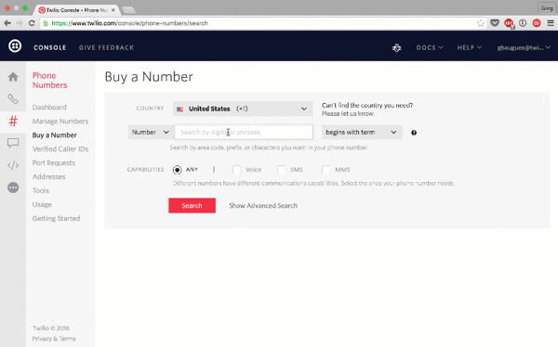Open Usage in sidebar
The width and height of the screenshot is (558, 347).
click(x=42, y=204)
